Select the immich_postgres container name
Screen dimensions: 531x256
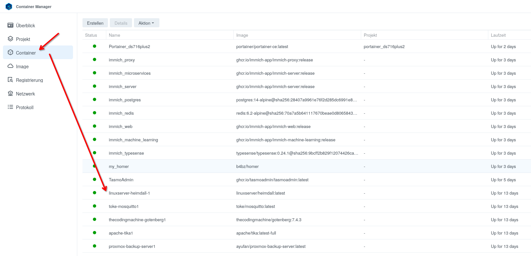tap(125, 100)
